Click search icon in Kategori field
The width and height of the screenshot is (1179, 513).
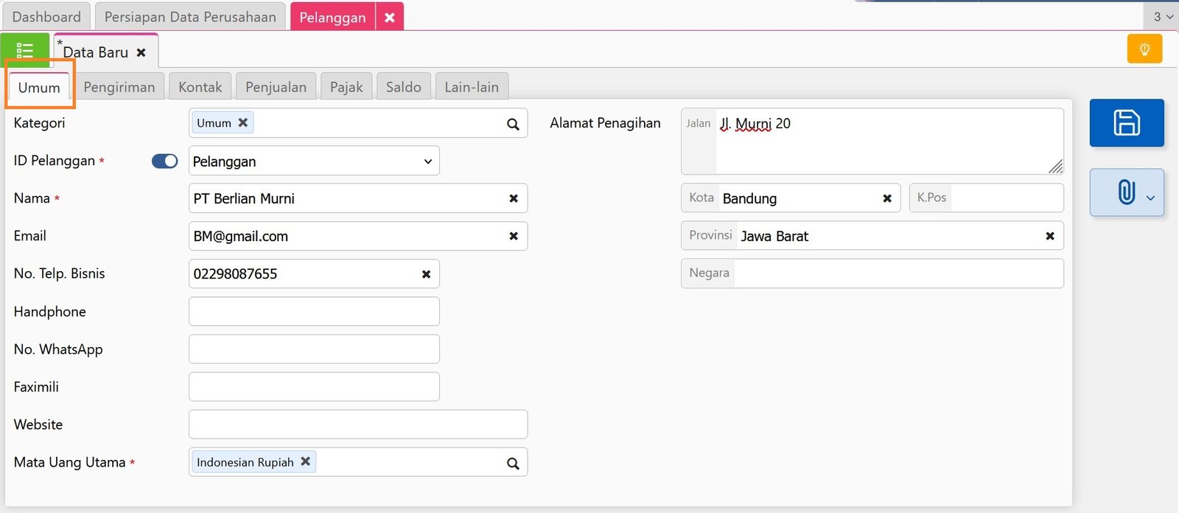click(x=513, y=125)
